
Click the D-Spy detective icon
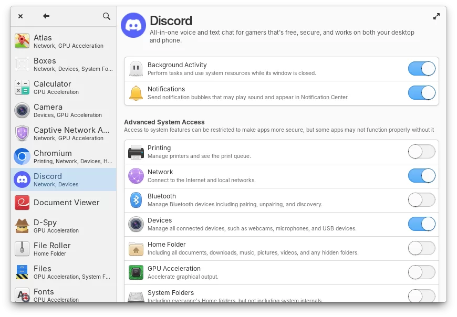pyautogui.click(x=22, y=226)
